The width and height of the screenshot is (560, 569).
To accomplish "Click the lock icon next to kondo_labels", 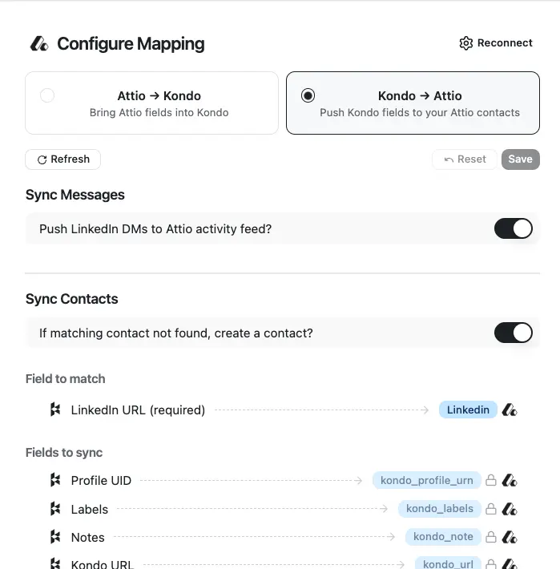I will click(491, 508).
